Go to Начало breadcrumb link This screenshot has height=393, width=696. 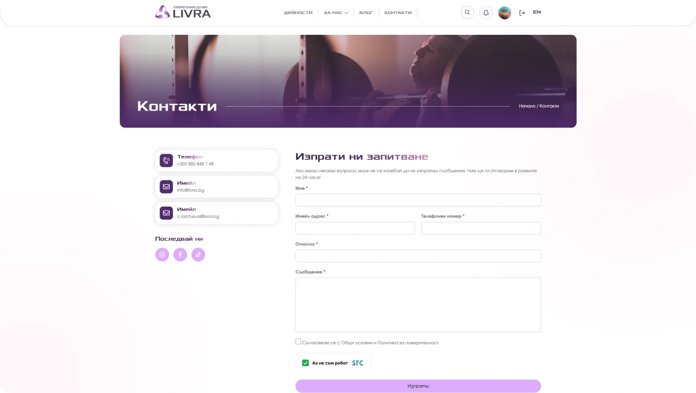527,106
